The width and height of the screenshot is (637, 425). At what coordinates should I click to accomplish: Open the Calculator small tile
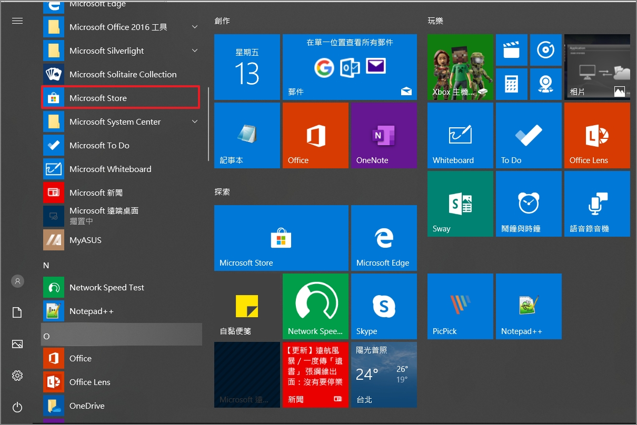coord(512,84)
